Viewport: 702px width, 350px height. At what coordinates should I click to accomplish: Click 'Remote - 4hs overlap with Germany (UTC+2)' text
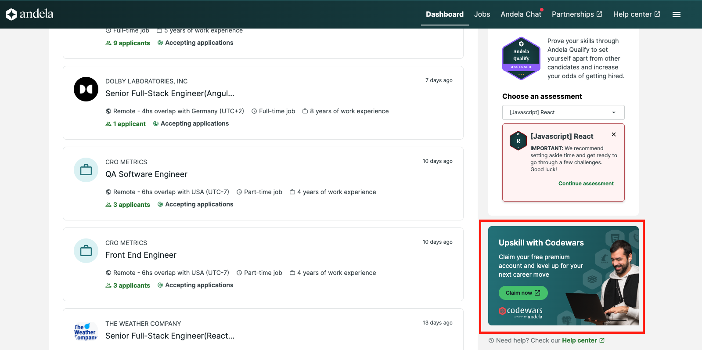[179, 111]
